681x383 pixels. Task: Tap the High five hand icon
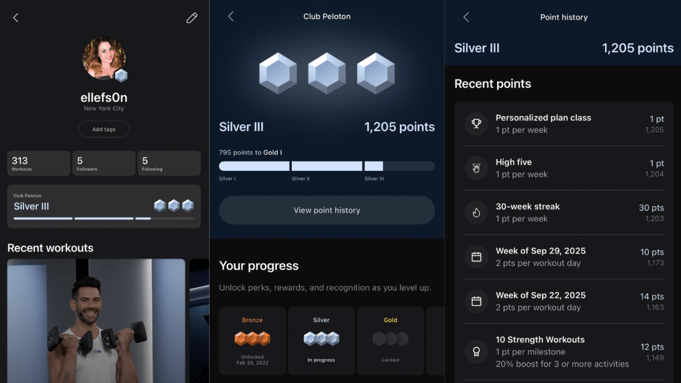click(476, 168)
